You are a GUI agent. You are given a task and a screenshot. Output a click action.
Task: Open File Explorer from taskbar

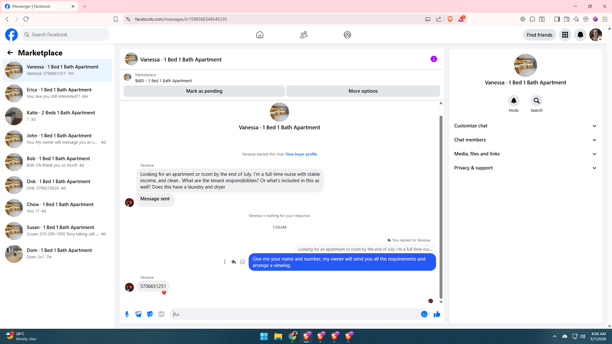(x=278, y=336)
